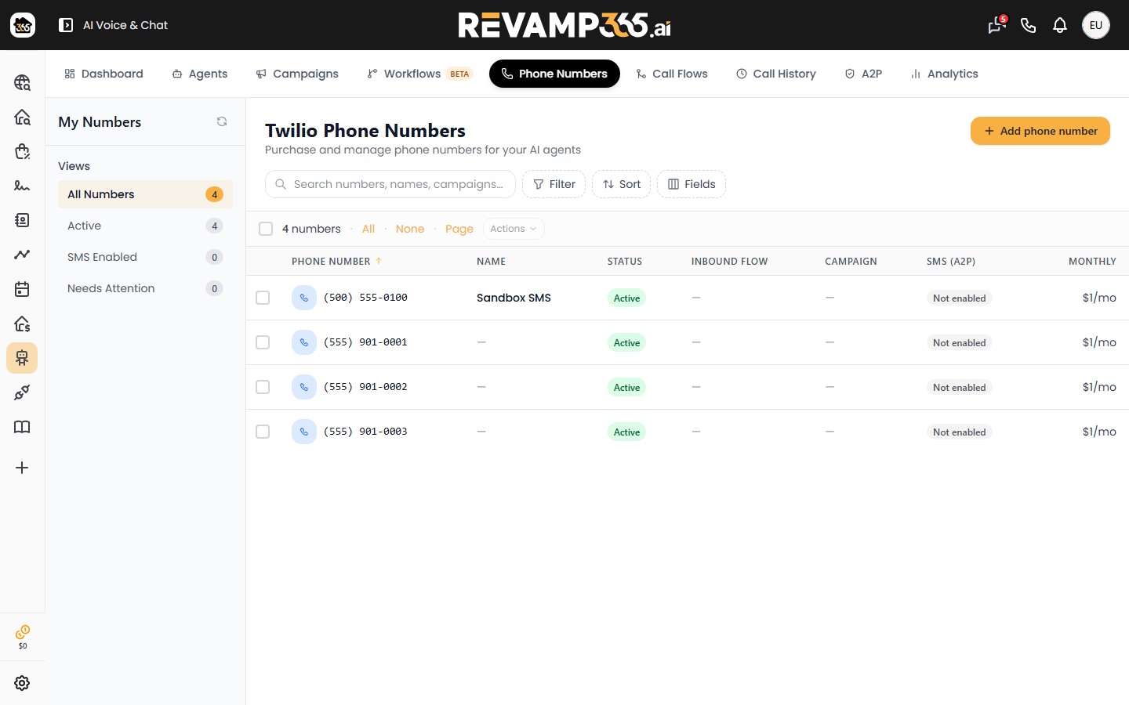Open the plug integrations icon in the left sidebar
The width and height of the screenshot is (1129, 705).
[x=22, y=392]
